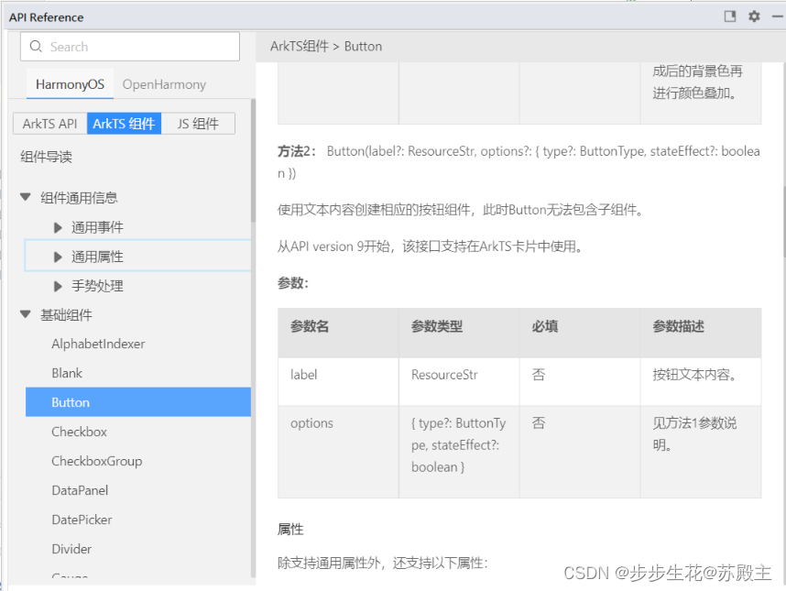Click the 参数: heading text
Viewport: 786px width, 591px height.
(293, 283)
